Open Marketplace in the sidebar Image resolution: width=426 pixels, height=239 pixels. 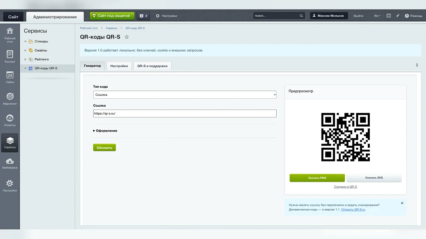click(10, 163)
